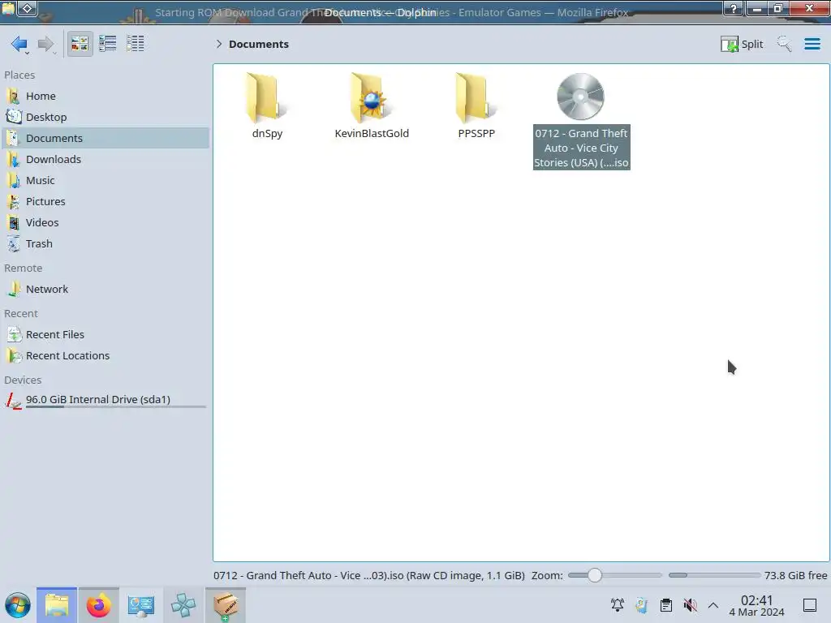This screenshot has width=831, height=623.
Task: Select the PPSSPP folder
Action: [476, 106]
